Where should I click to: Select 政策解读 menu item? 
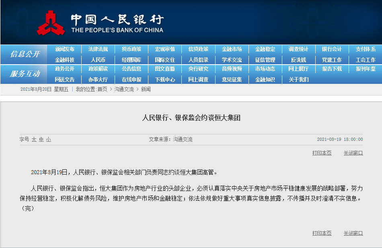point(98,69)
